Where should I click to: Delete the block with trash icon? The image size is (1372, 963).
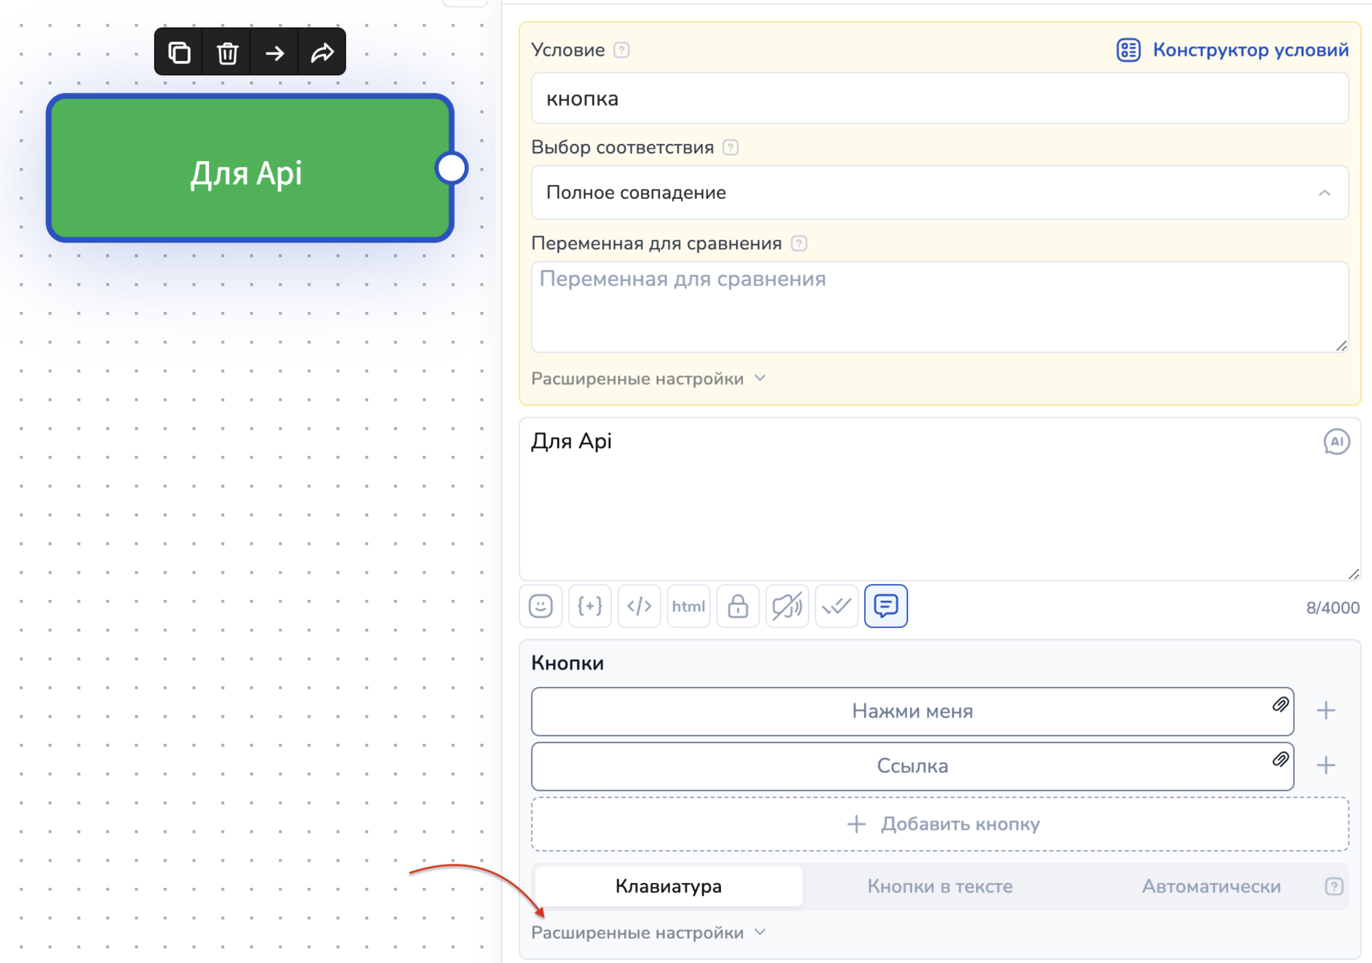coord(227,53)
